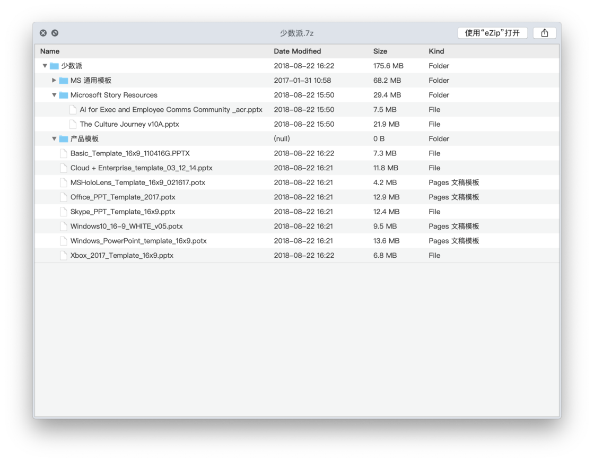Select Cloud + Enterprise_template_03_12_14.pptx

tap(141, 168)
